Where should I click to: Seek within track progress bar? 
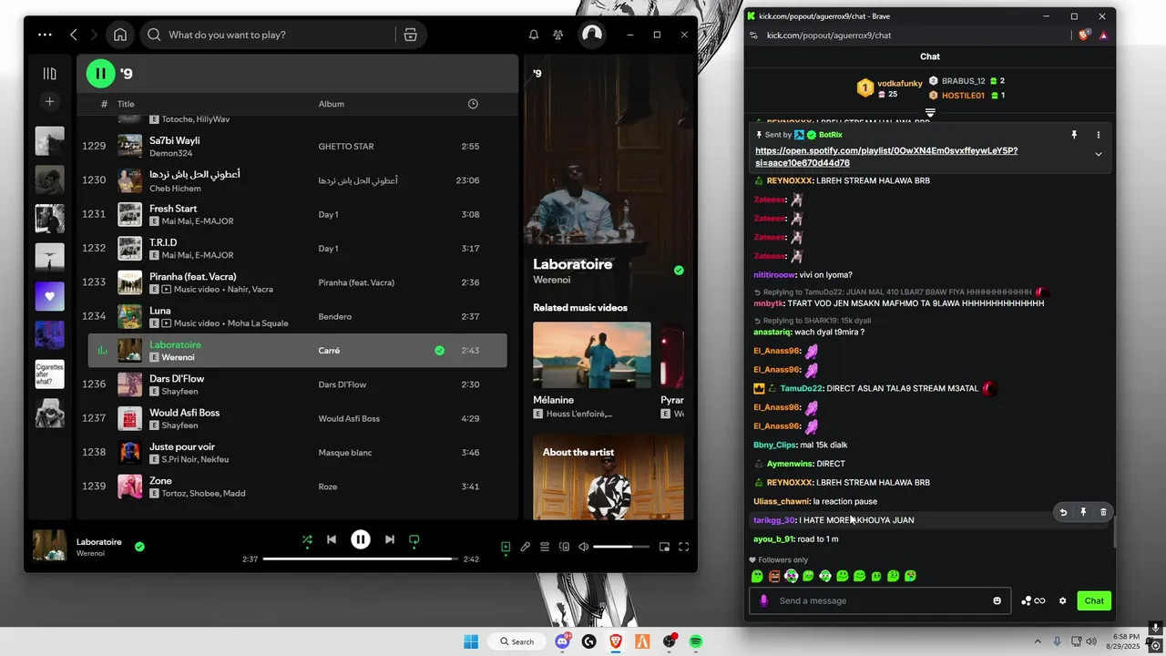tap(361, 559)
